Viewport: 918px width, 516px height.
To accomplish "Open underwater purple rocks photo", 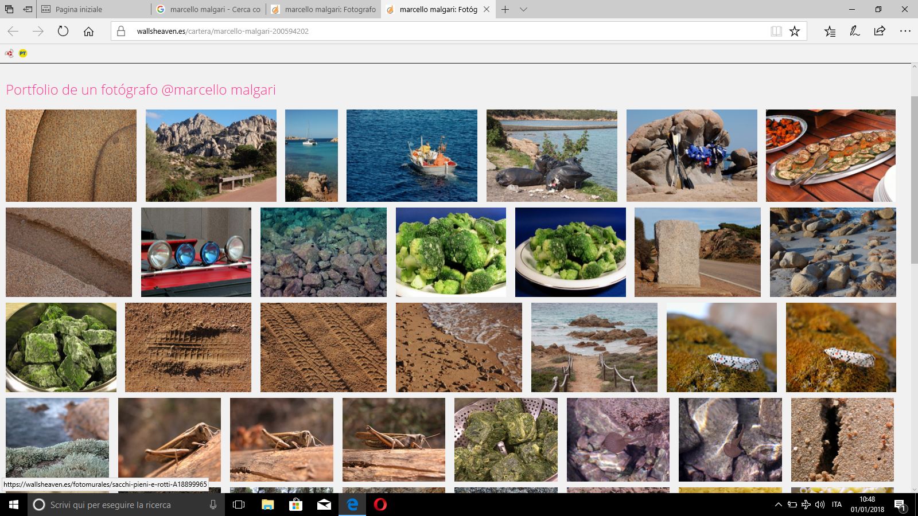I will (x=324, y=252).
